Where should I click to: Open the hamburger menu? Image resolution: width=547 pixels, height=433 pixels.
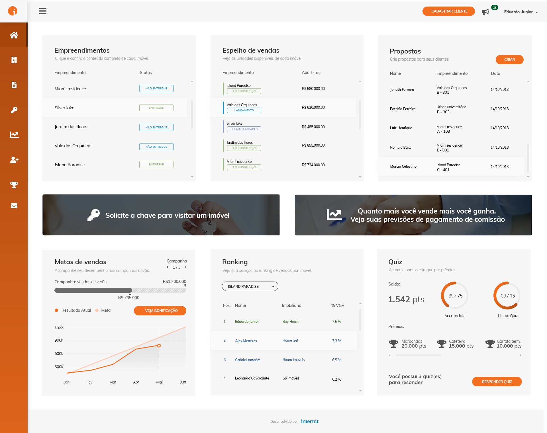click(x=43, y=11)
